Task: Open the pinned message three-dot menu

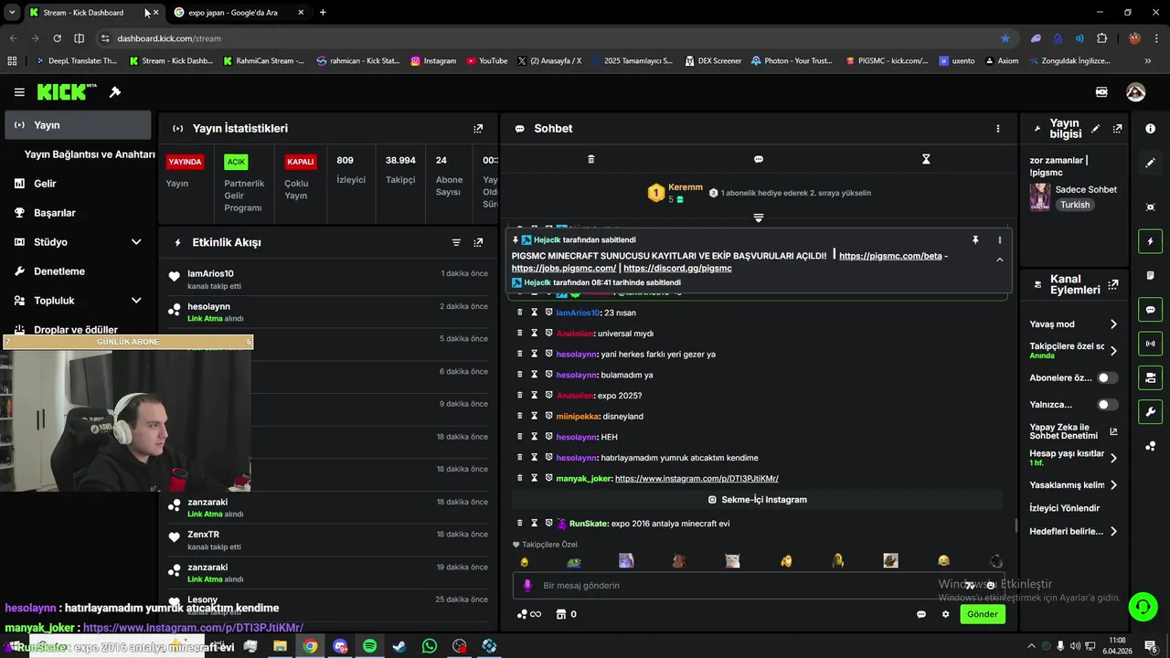Action: click(999, 240)
